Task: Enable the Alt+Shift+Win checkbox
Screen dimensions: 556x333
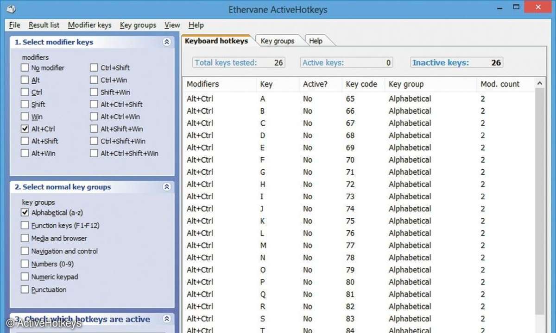Action: click(x=94, y=129)
